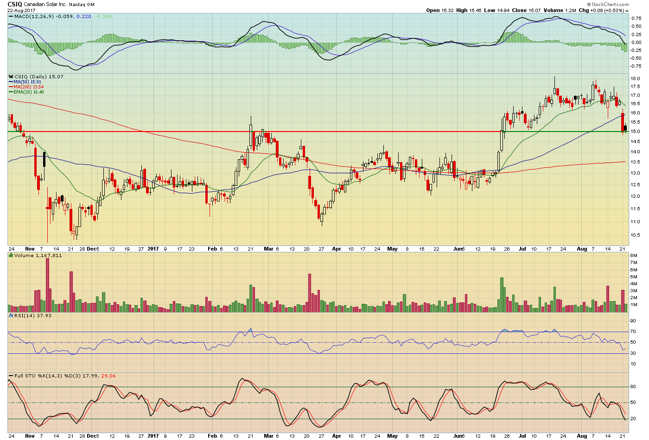Click the 17.0 price axis label

[x=635, y=95]
